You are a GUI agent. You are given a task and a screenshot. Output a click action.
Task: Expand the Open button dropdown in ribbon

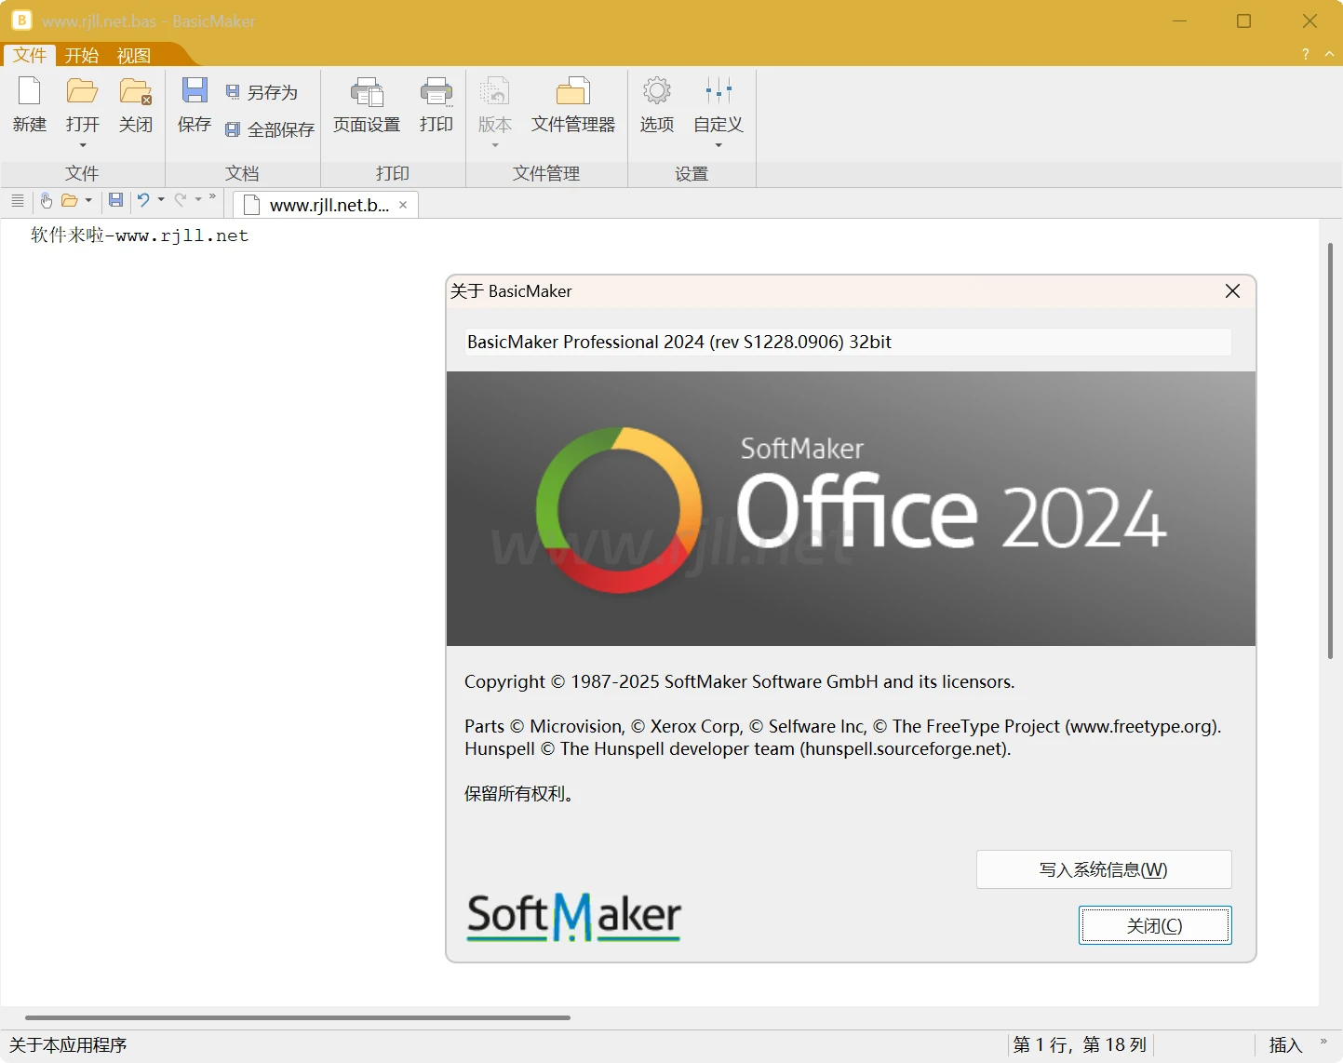tap(83, 145)
